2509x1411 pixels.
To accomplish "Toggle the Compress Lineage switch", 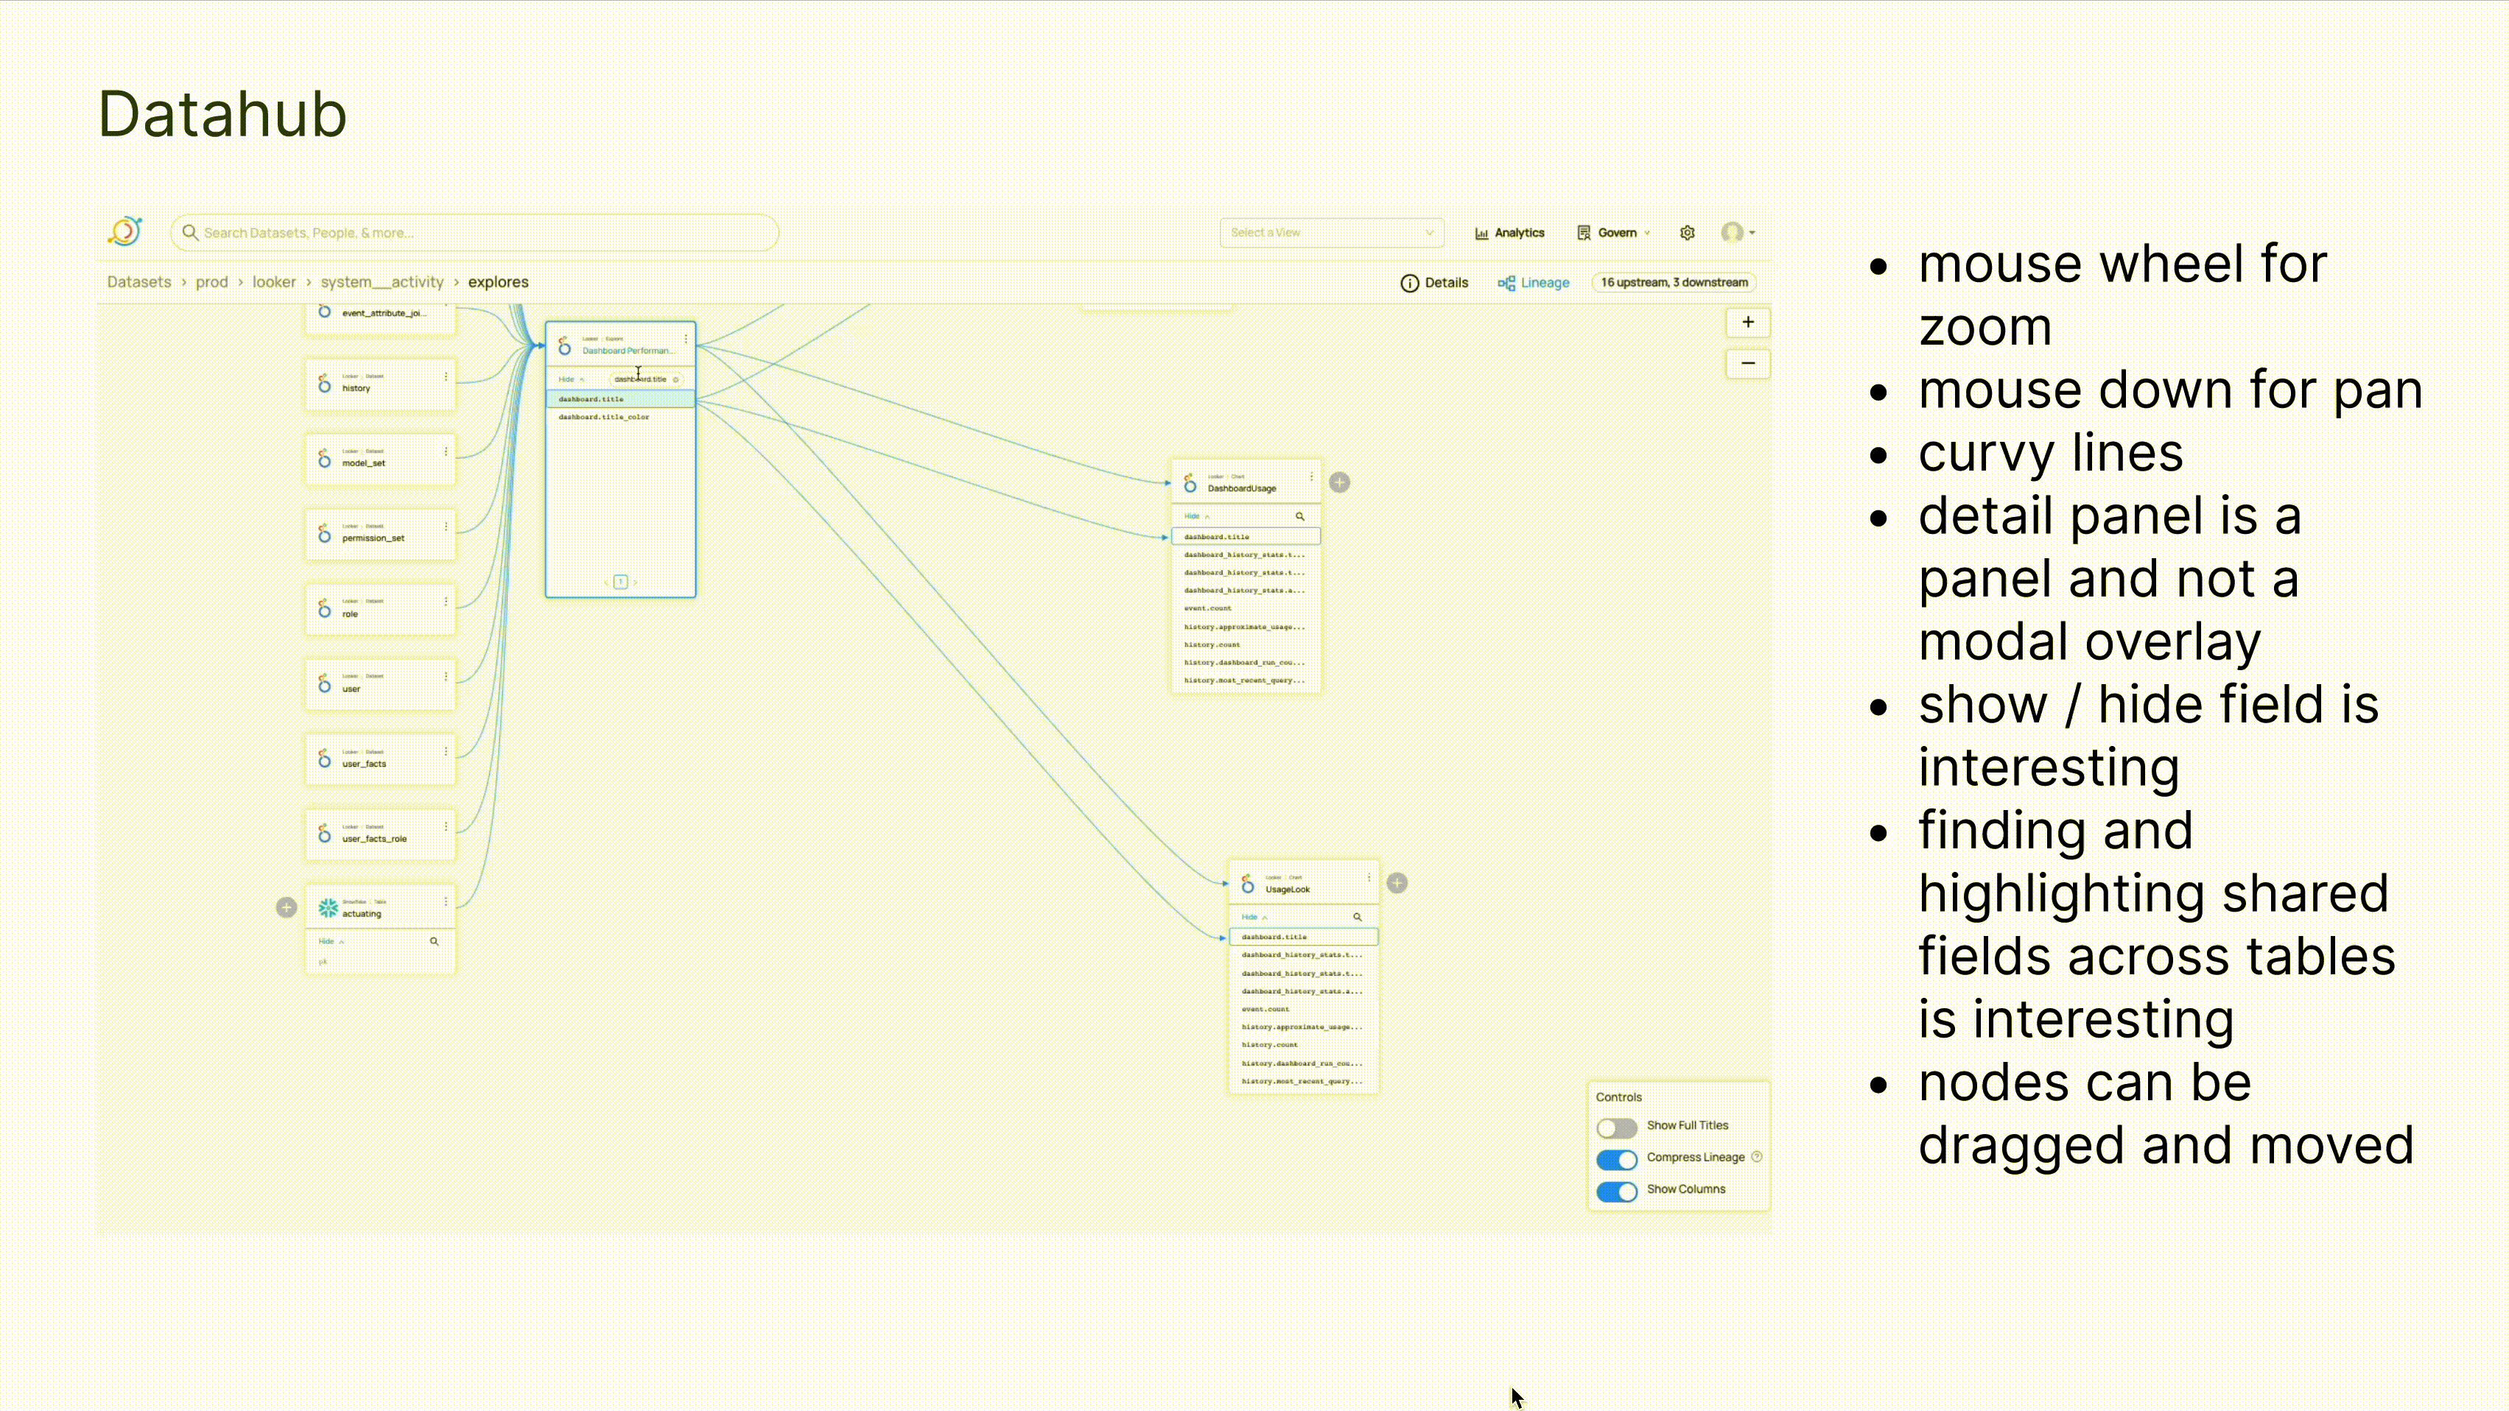I will click(1617, 1160).
